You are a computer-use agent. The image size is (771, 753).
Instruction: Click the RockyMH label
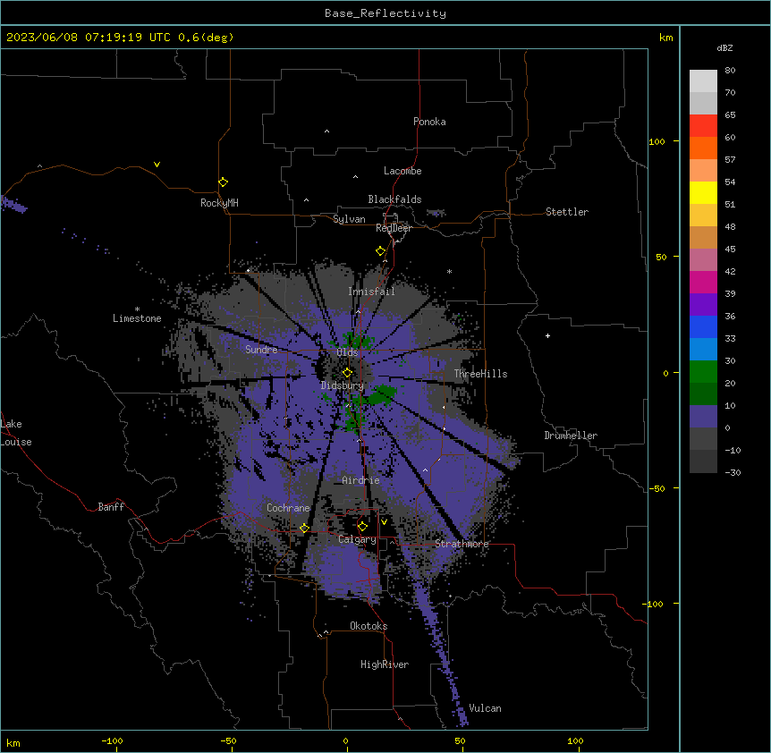pyautogui.click(x=219, y=203)
